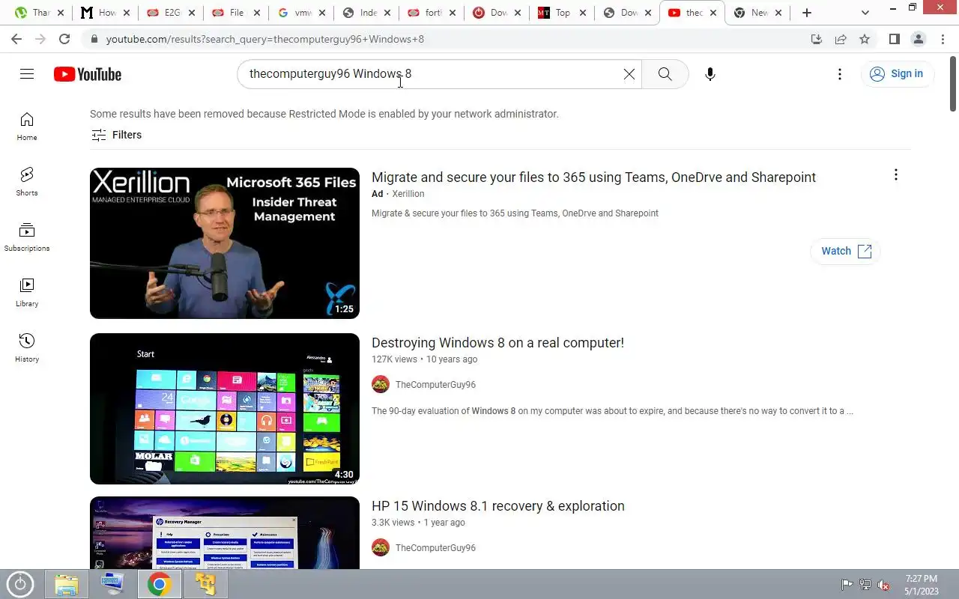Click the magnifier search button

point(665,74)
